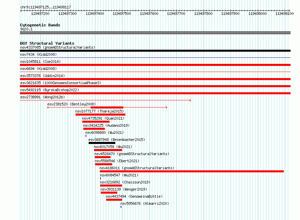This screenshot has height=220, width=300.
Task: Click the nsv6084547 (Wu2021) label
Action: 119,175
